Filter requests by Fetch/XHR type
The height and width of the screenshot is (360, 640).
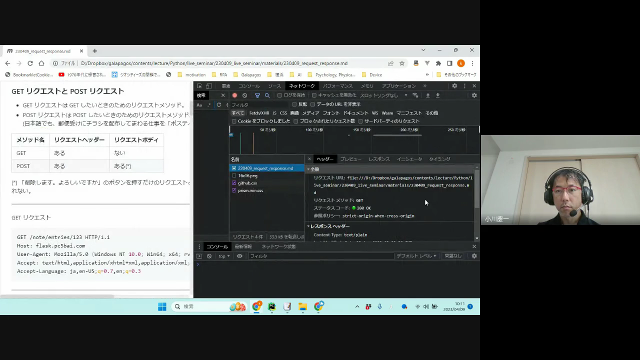tap(259, 113)
